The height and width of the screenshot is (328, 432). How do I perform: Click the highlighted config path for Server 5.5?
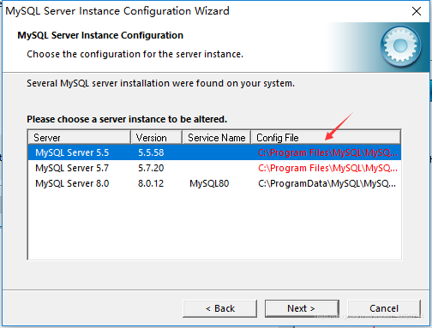327,152
